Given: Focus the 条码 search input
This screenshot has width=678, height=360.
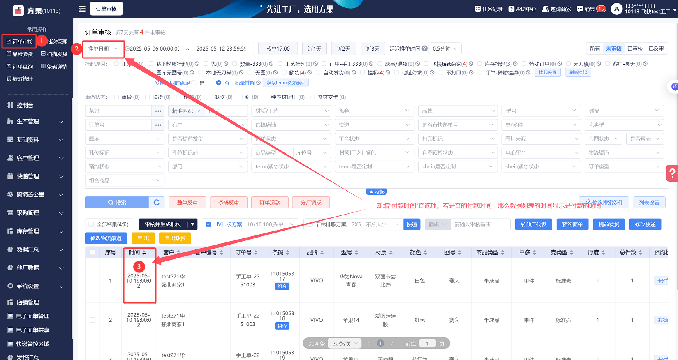Looking at the screenshot, I should point(118,111).
